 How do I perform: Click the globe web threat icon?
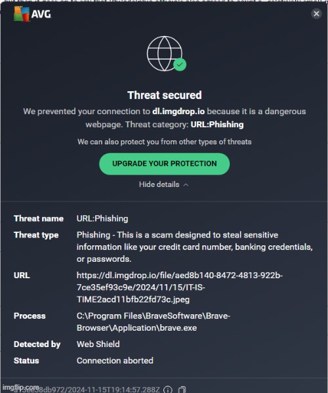165,53
